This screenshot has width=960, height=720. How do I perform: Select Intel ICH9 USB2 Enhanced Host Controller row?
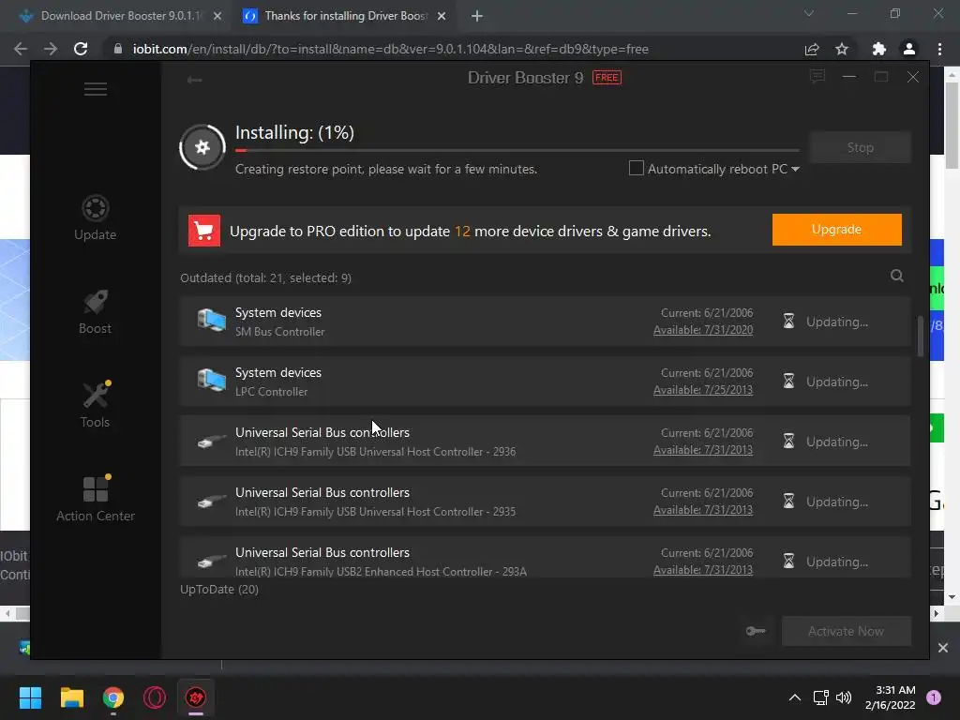pos(545,557)
